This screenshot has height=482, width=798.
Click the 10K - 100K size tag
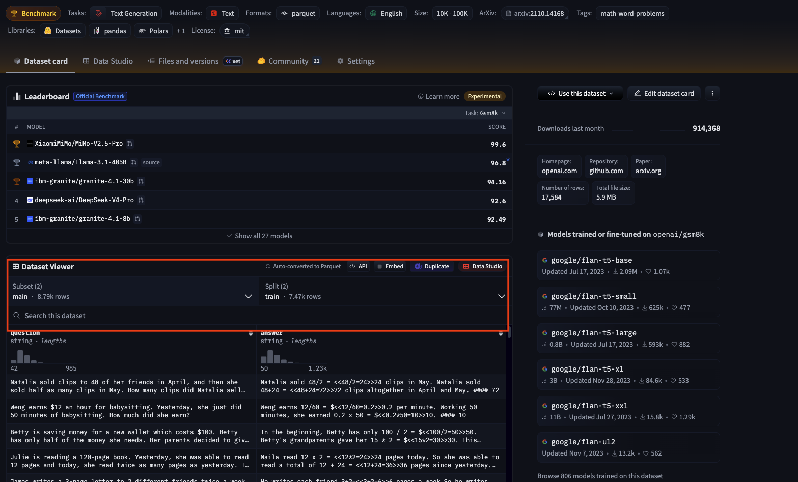[x=452, y=13]
